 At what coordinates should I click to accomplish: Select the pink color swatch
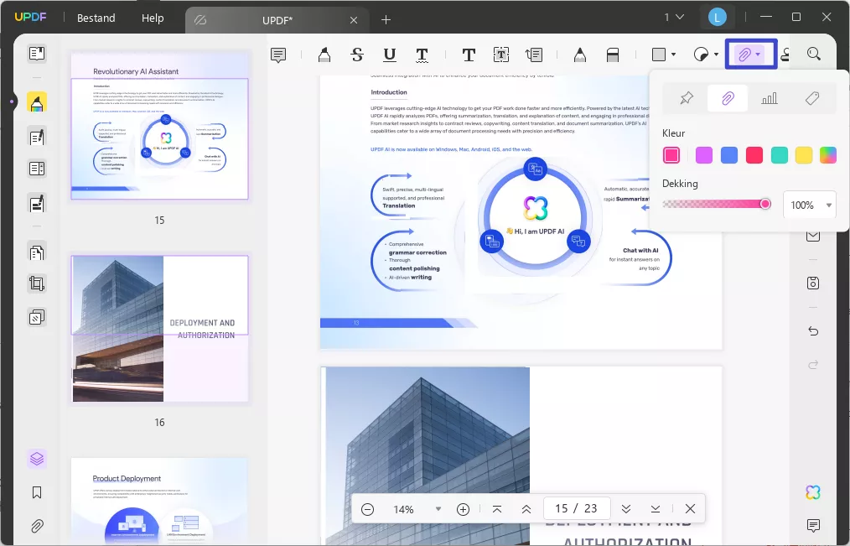click(x=671, y=155)
